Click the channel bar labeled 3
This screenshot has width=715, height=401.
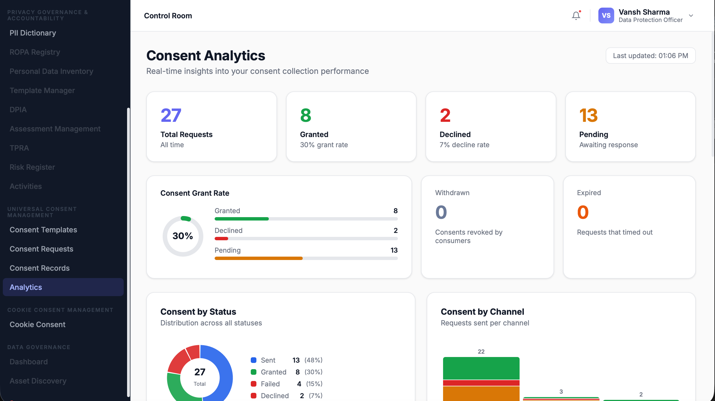point(561,399)
